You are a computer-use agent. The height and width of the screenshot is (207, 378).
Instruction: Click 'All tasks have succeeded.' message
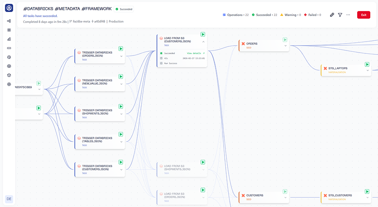40,16
